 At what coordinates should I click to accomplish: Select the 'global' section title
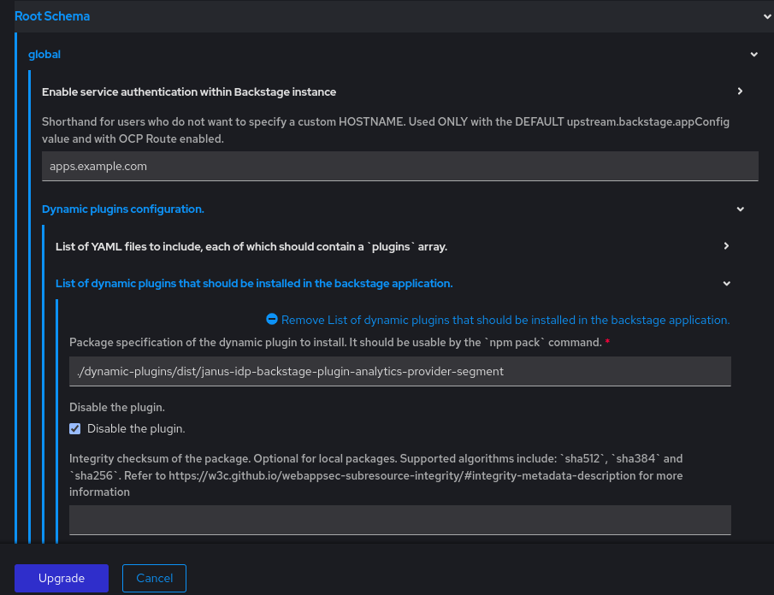point(44,54)
